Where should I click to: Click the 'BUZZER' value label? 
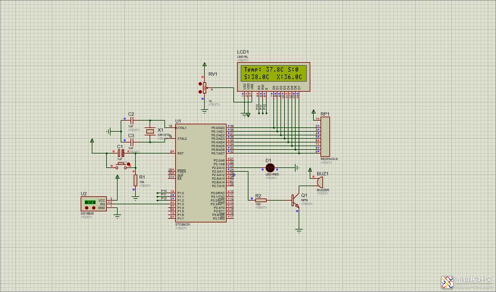(x=323, y=190)
